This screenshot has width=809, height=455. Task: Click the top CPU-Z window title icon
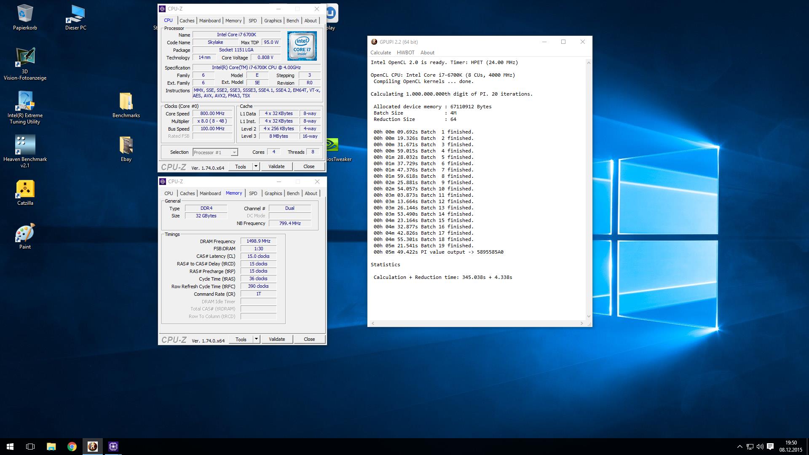tap(162, 9)
